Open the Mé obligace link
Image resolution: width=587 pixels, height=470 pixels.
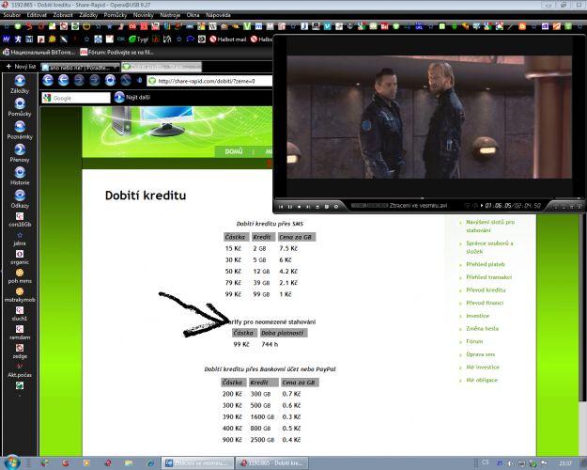[482, 380]
